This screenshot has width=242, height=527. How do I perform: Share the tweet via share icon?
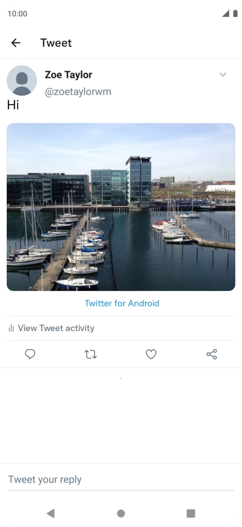click(212, 354)
